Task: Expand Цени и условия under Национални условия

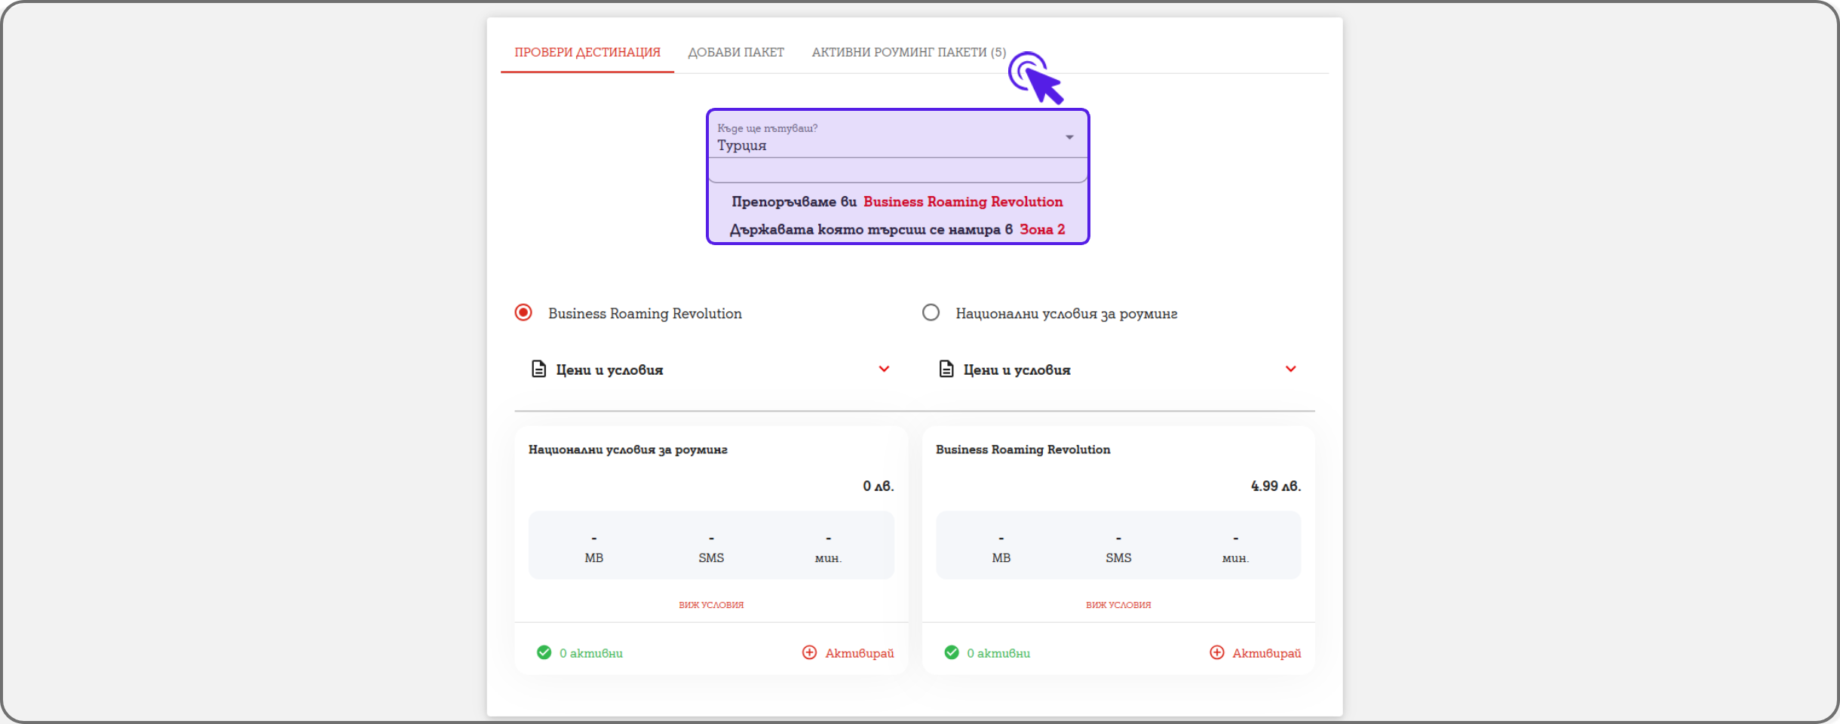Action: pyautogui.click(x=1118, y=370)
